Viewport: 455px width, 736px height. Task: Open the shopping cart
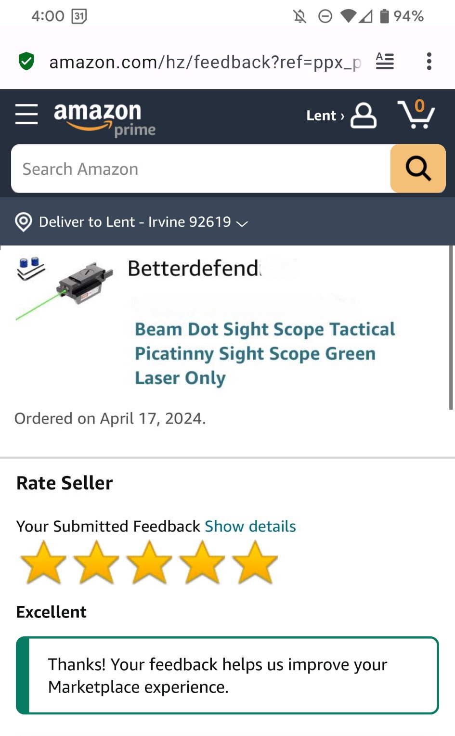416,115
